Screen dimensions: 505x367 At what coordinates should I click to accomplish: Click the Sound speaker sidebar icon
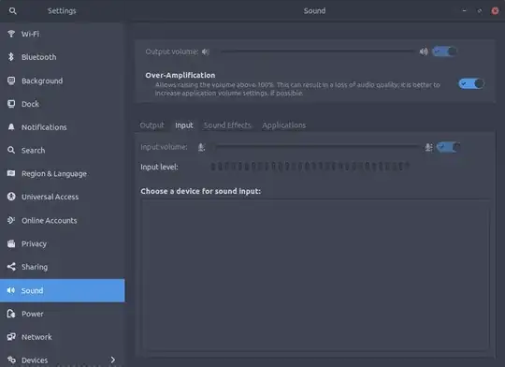click(11, 290)
